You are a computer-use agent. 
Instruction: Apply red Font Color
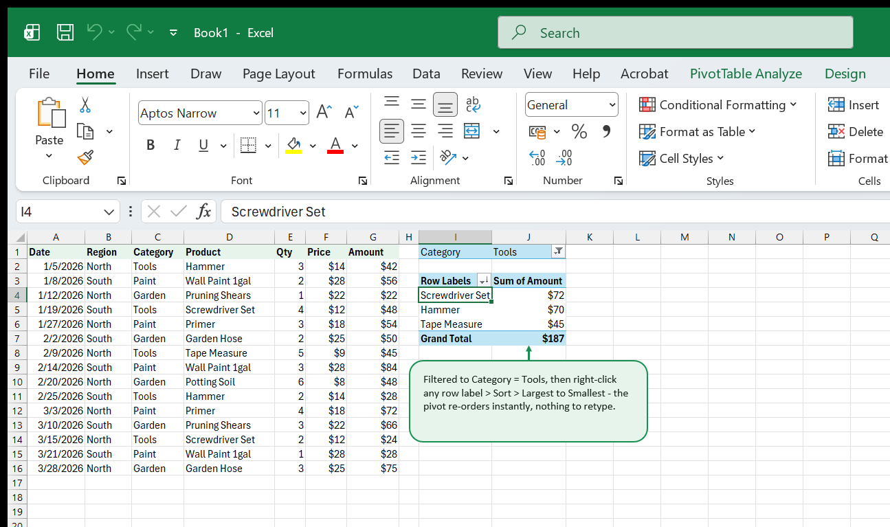click(335, 145)
